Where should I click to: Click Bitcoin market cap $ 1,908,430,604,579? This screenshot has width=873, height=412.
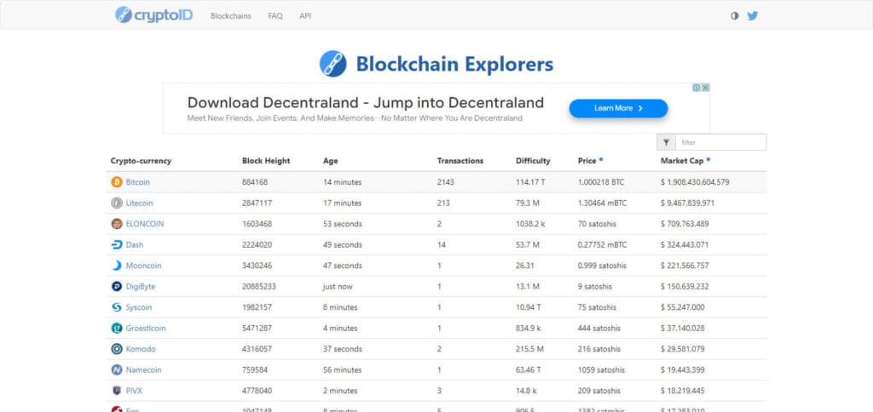pos(695,182)
